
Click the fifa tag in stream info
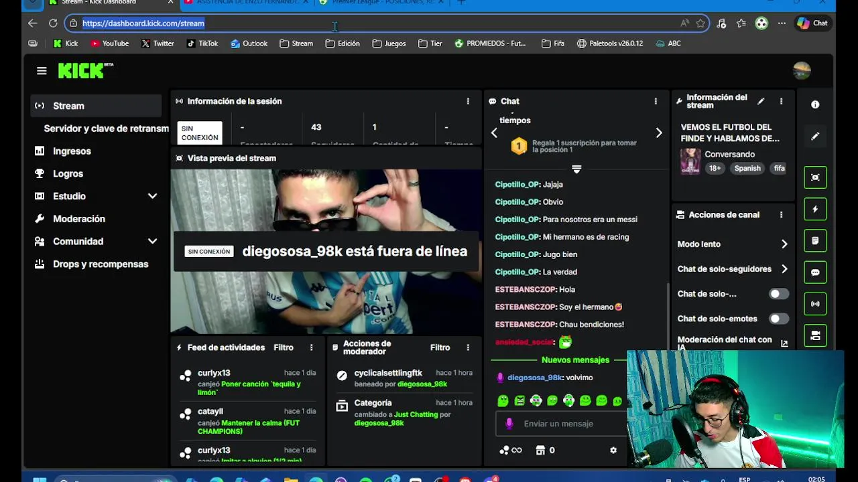pos(779,169)
